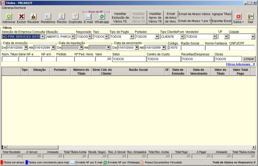Open the Tipo Cliente/Forn dropdown
This screenshot has width=258, height=166.
(x=182, y=37)
